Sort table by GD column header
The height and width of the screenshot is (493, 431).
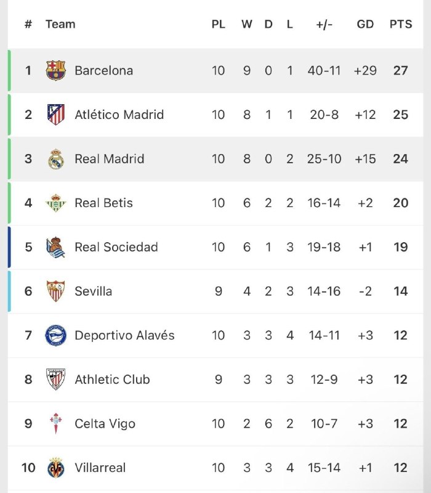365,24
